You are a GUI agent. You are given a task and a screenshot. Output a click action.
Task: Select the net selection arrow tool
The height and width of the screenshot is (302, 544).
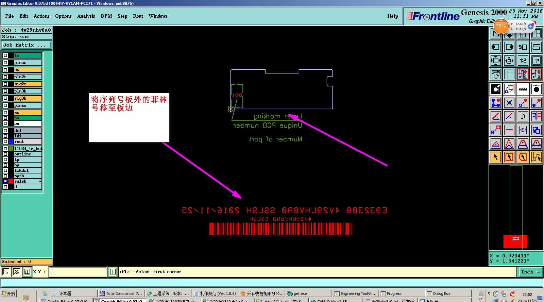click(537, 157)
